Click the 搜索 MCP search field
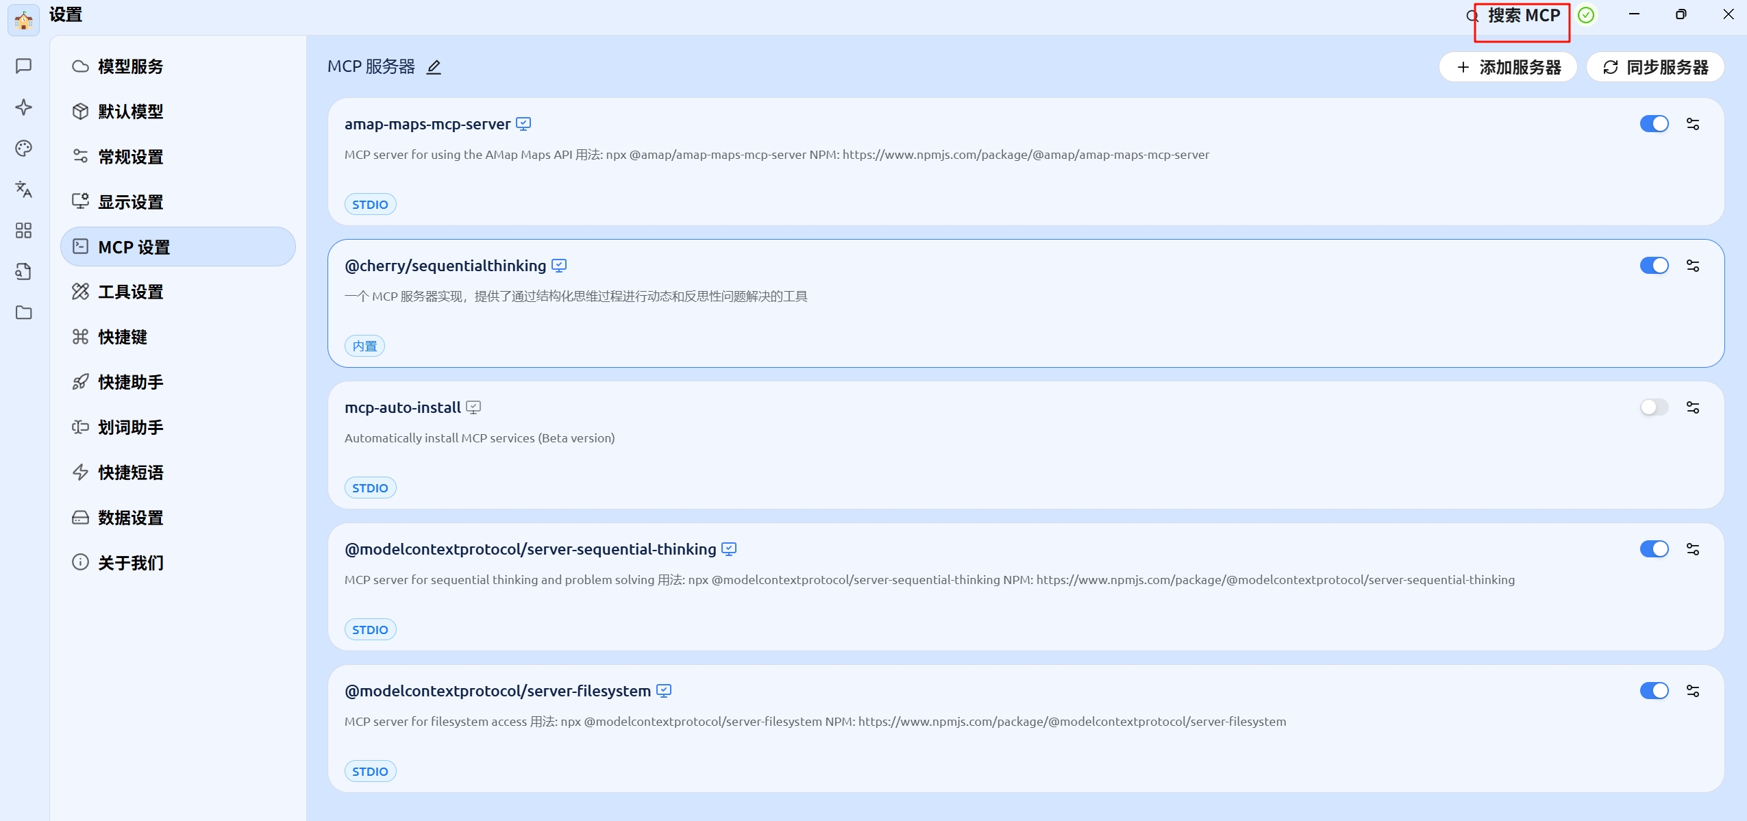 click(1523, 16)
